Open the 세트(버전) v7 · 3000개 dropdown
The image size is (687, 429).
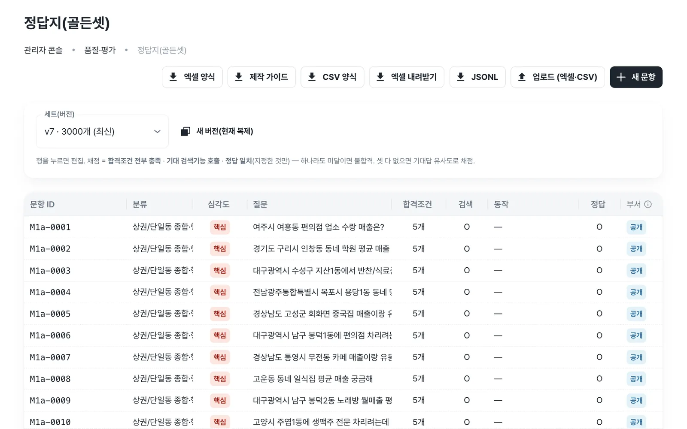pos(102,131)
